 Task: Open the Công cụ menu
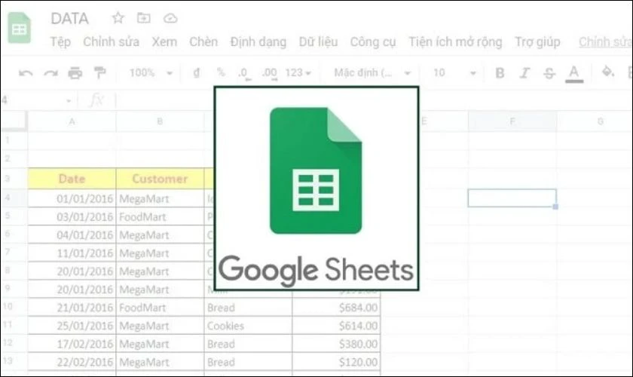tap(373, 42)
